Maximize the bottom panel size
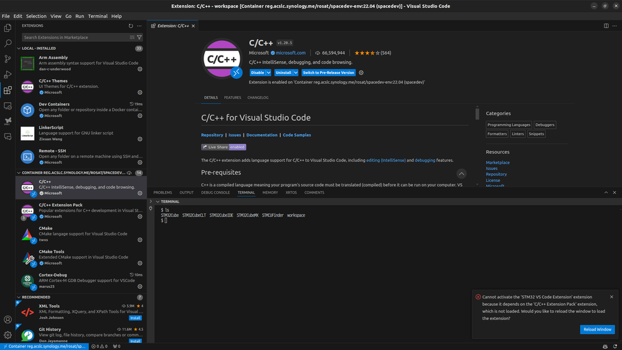Screen dimensions: 622x350 (x=606, y=192)
